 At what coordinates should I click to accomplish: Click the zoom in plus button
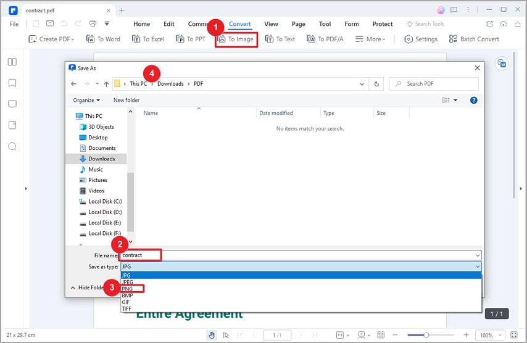466,335
